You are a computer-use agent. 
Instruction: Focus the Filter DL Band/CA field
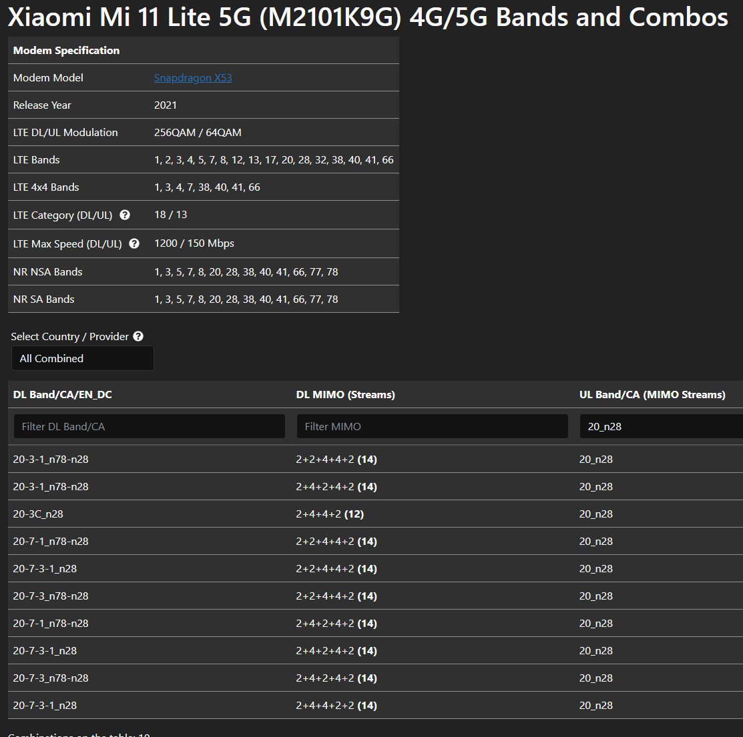pos(150,427)
